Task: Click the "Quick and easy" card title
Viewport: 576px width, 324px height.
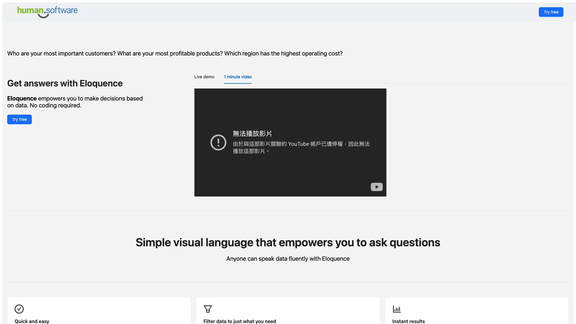Action: pyautogui.click(x=32, y=321)
